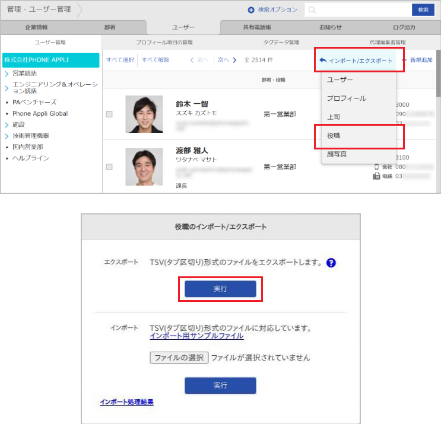
Task: Expand the 営業統括 tree node
Action: (6, 74)
